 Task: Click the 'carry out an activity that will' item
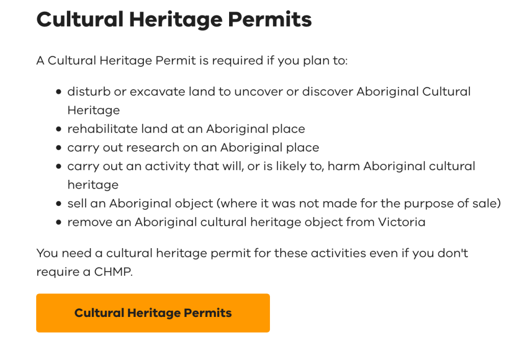pyautogui.click(x=271, y=167)
